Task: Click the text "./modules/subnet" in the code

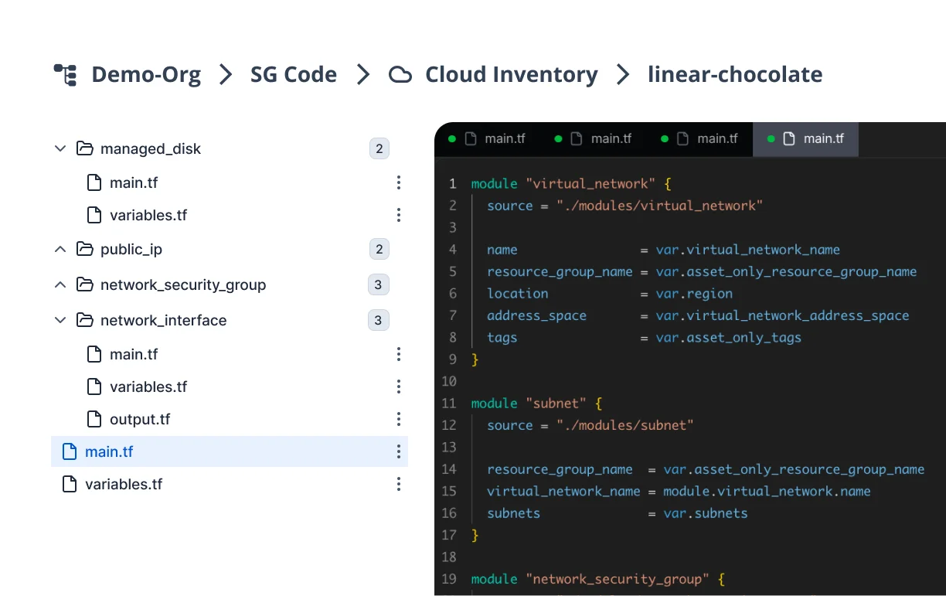Action: (624, 425)
